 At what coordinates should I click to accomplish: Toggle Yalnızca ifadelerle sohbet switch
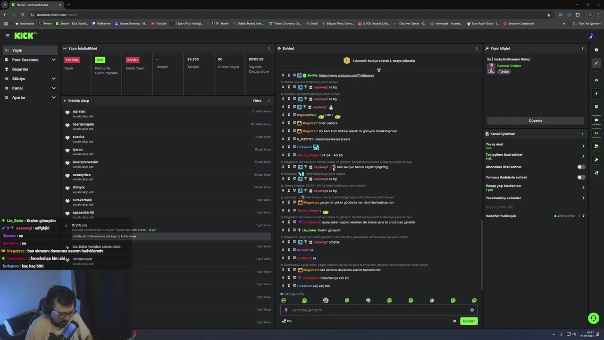[x=581, y=177]
